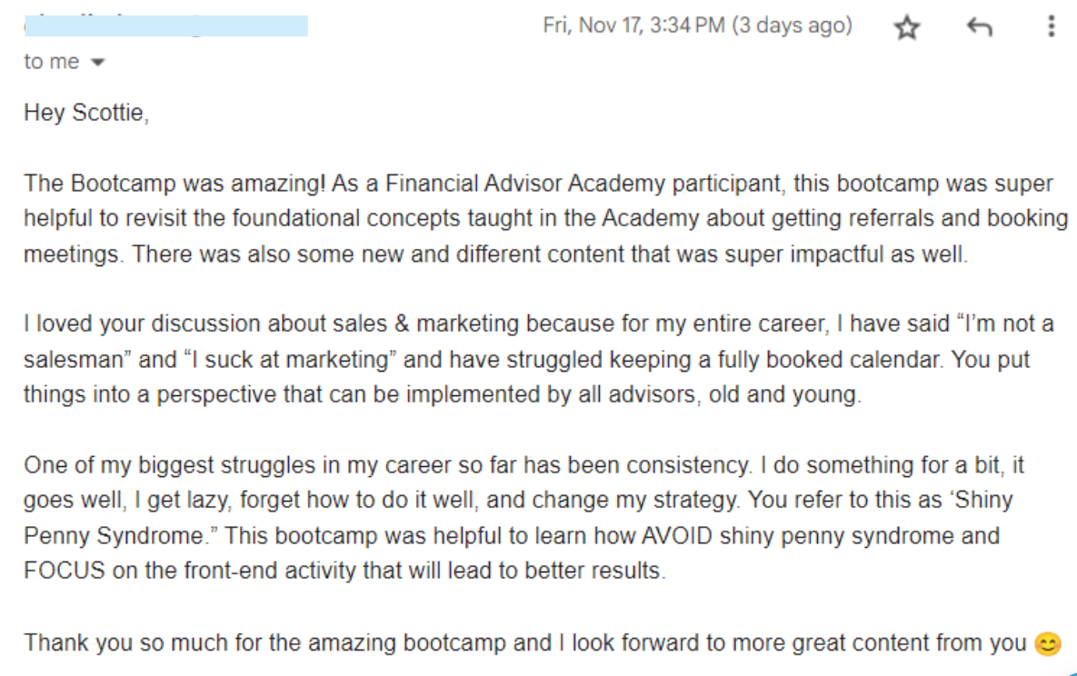Click the Reply arrow icon
Screen dimensions: 1077x676
pyautogui.click(x=979, y=27)
